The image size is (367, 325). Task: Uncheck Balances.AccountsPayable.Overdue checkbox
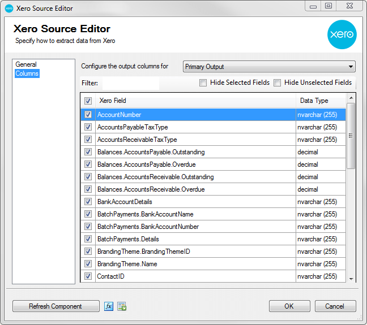[x=88, y=164]
